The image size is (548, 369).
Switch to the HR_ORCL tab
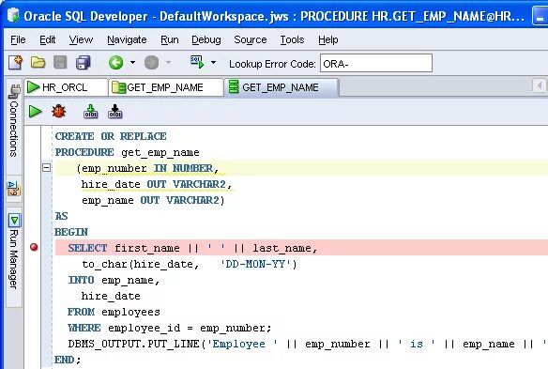pos(65,87)
